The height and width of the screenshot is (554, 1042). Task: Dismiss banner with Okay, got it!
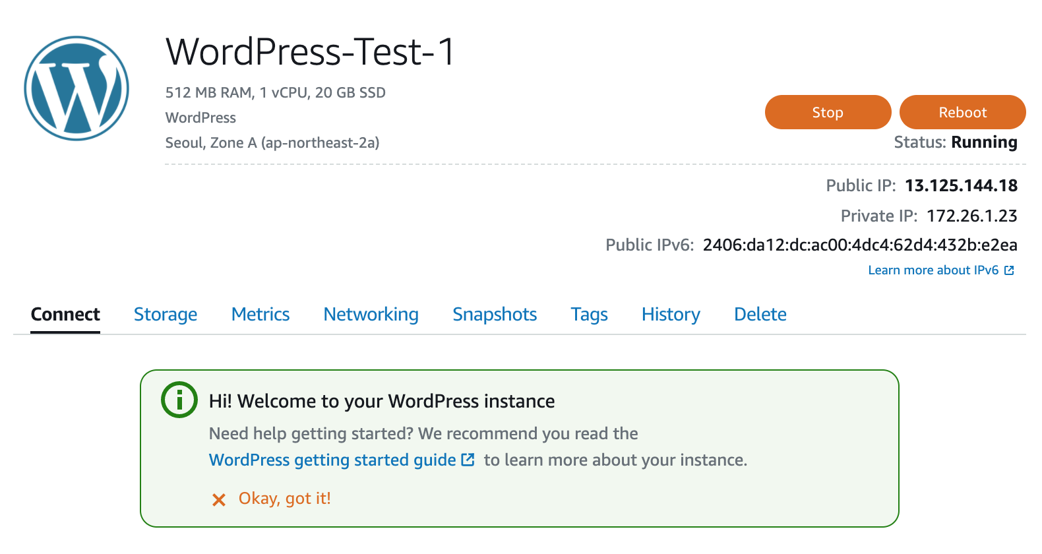(285, 499)
